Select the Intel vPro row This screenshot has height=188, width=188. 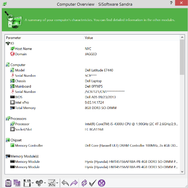tap(92, 103)
